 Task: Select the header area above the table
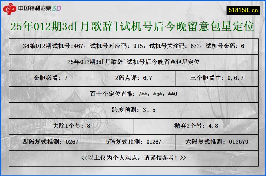(x=133, y=28)
